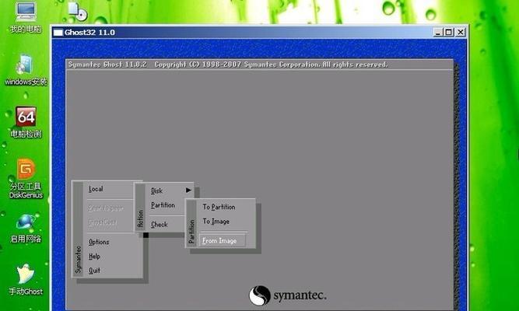
Task: Open Help in the Ghost menu
Action: coord(94,256)
